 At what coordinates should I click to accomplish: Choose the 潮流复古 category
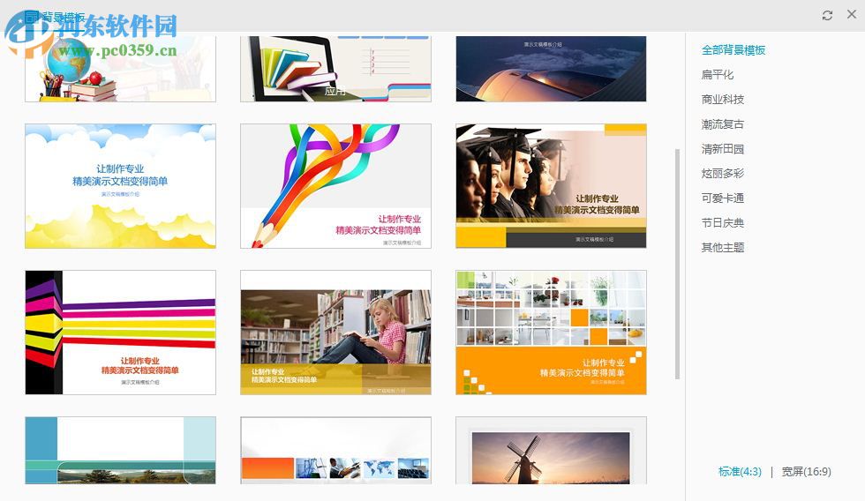723,124
